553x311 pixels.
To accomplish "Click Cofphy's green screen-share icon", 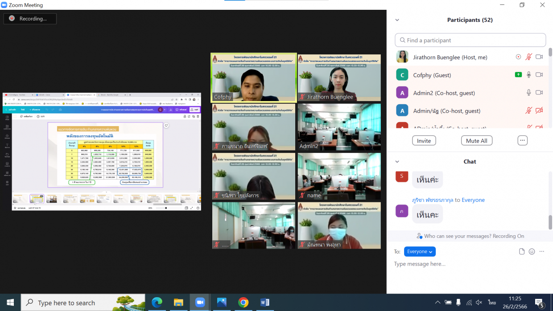I will pos(518,75).
